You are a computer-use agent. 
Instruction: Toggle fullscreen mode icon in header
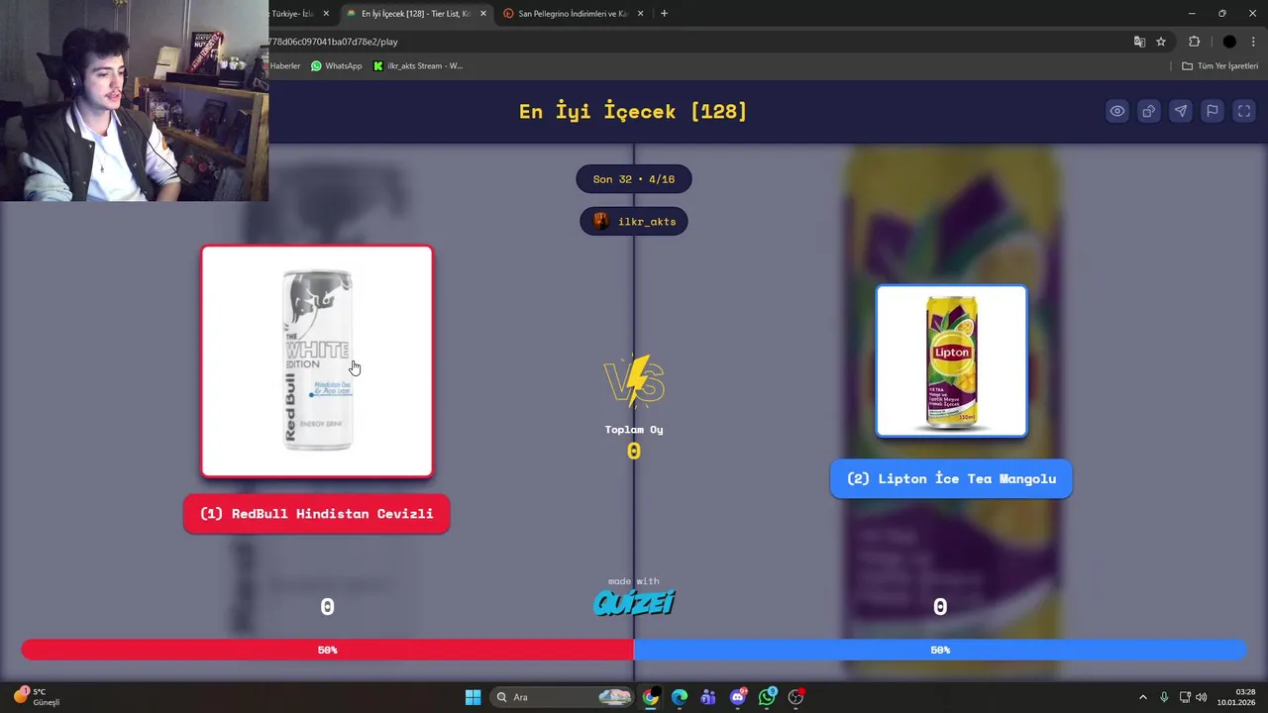1243,111
